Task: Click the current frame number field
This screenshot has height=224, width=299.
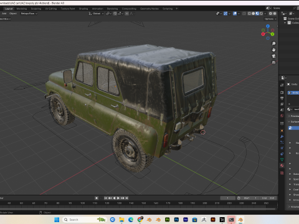Action: 228,198
